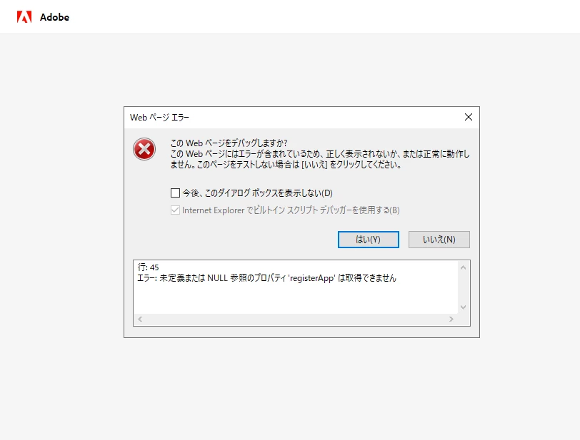Click the red error X icon

pyautogui.click(x=144, y=149)
